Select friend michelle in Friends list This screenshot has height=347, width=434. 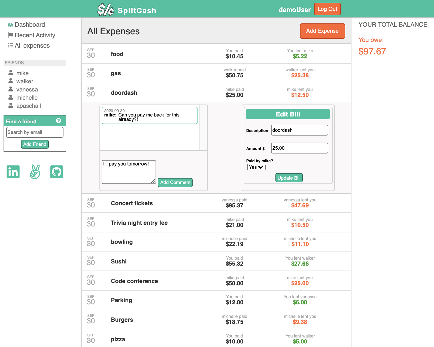pyautogui.click(x=27, y=98)
